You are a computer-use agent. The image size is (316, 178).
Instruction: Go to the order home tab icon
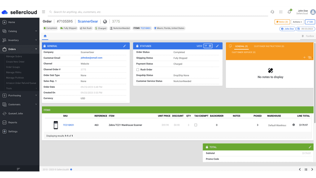45,36
